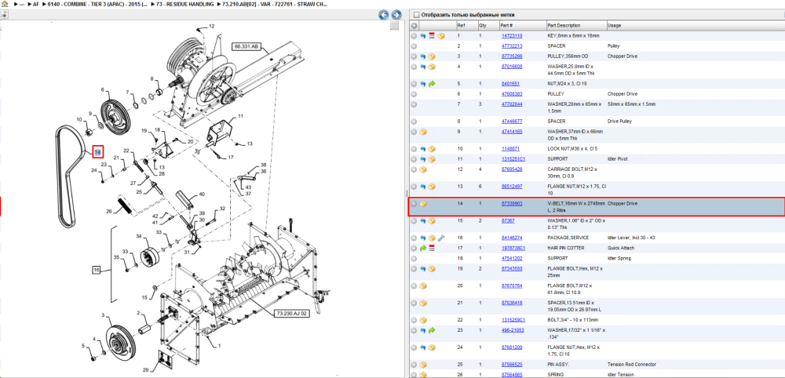Viewport: 785px width, 378px height.
Task: Click the box icon in WASHER row 9
Action: click(x=423, y=132)
